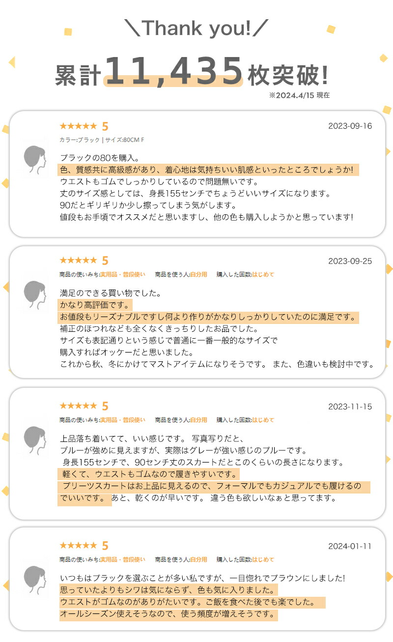Click the Thank you! heading

[197, 29]
